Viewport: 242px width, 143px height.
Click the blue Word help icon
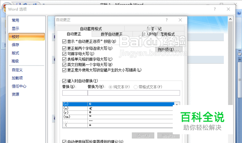coord(239,13)
